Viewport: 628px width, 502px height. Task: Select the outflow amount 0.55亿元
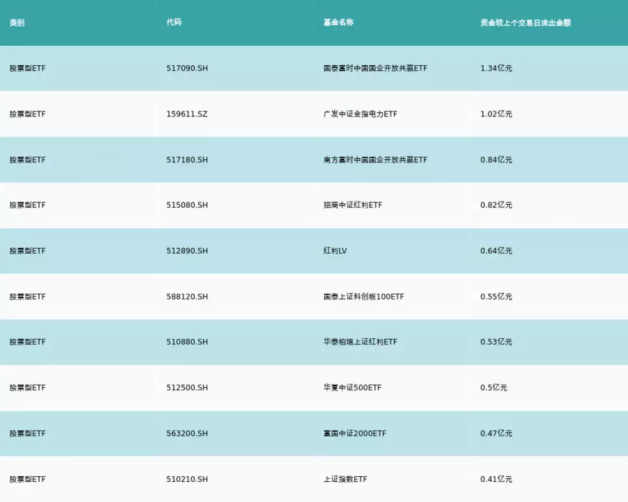click(496, 297)
